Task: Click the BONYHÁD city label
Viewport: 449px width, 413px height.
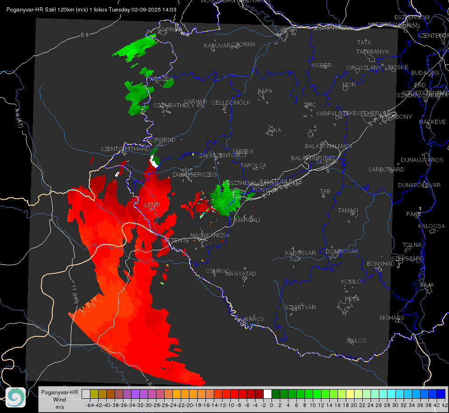Action: (x=381, y=264)
